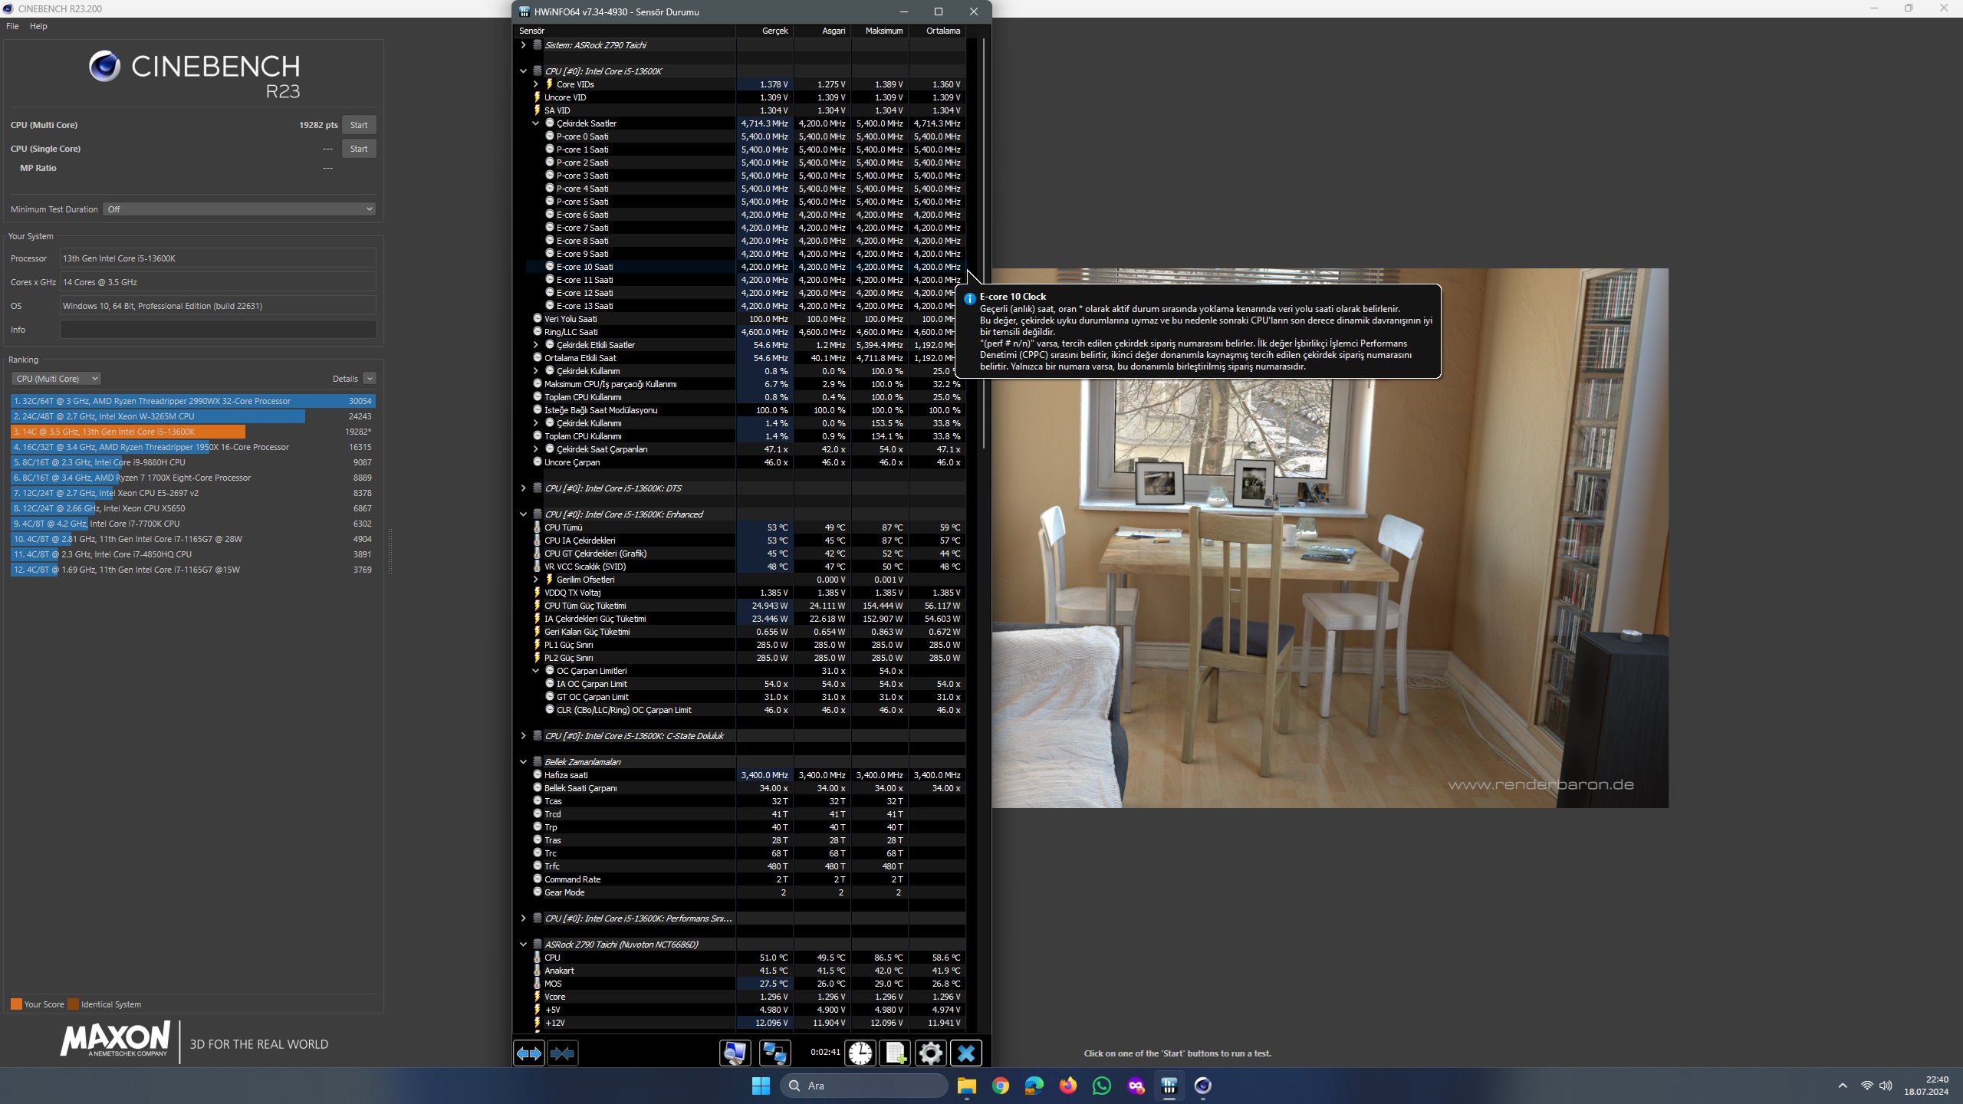This screenshot has width=1963, height=1104.
Task: Click the Sensör column header
Action: click(x=624, y=31)
